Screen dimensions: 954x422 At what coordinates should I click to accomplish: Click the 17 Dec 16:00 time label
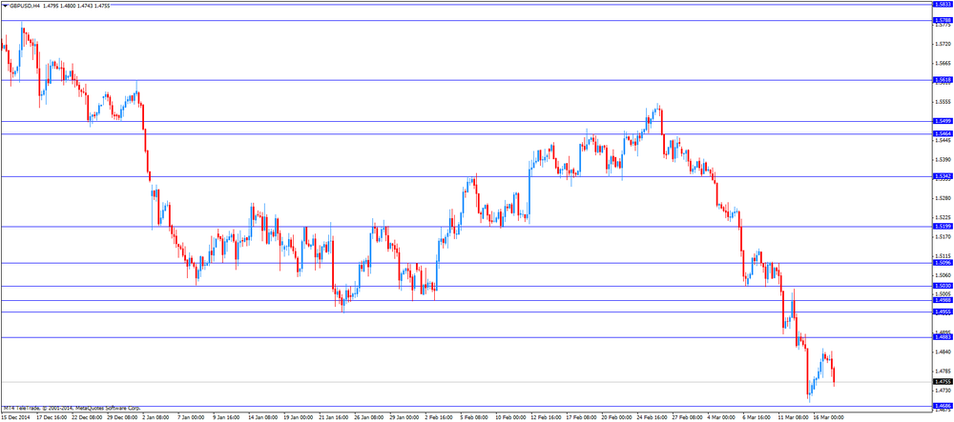click(53, 418)
